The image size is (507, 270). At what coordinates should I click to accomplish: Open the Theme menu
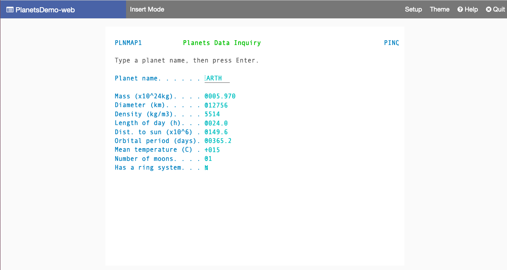click(440, 10)
